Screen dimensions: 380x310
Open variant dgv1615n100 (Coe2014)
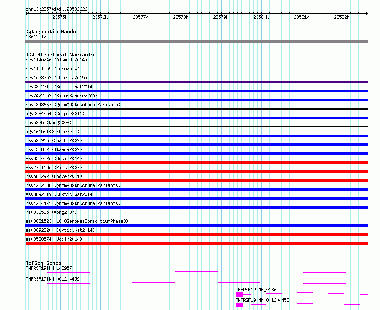tap(53, 132)
